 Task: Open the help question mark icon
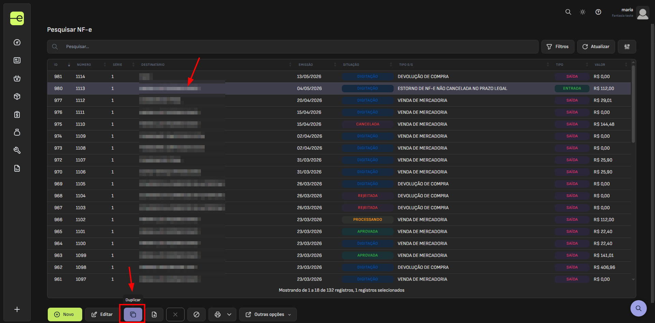598,12
